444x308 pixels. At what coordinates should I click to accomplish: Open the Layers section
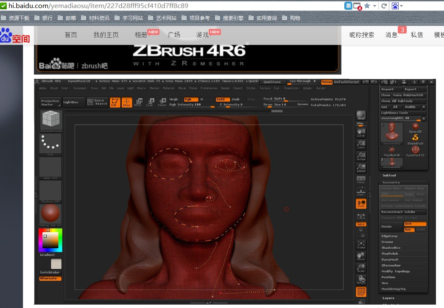pos(389,298)
